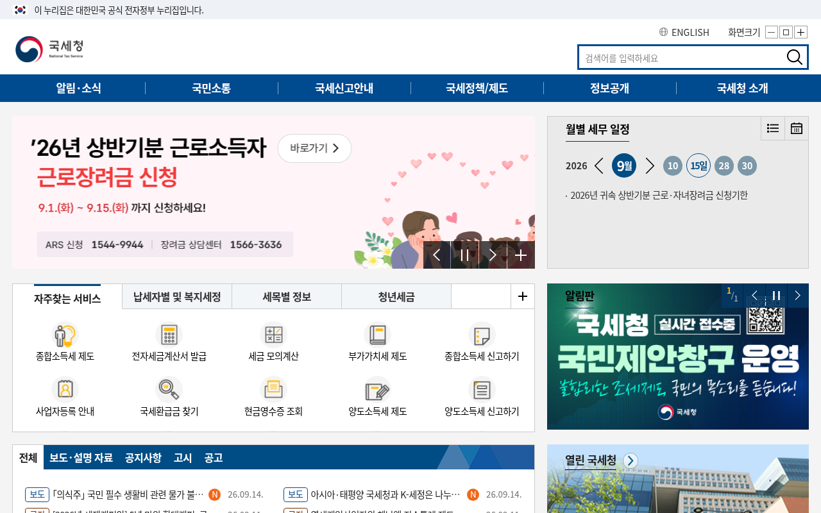The image size is (821, 513).
Task: Open 현금영수증 조회 icon
Action: pos(273,389)
